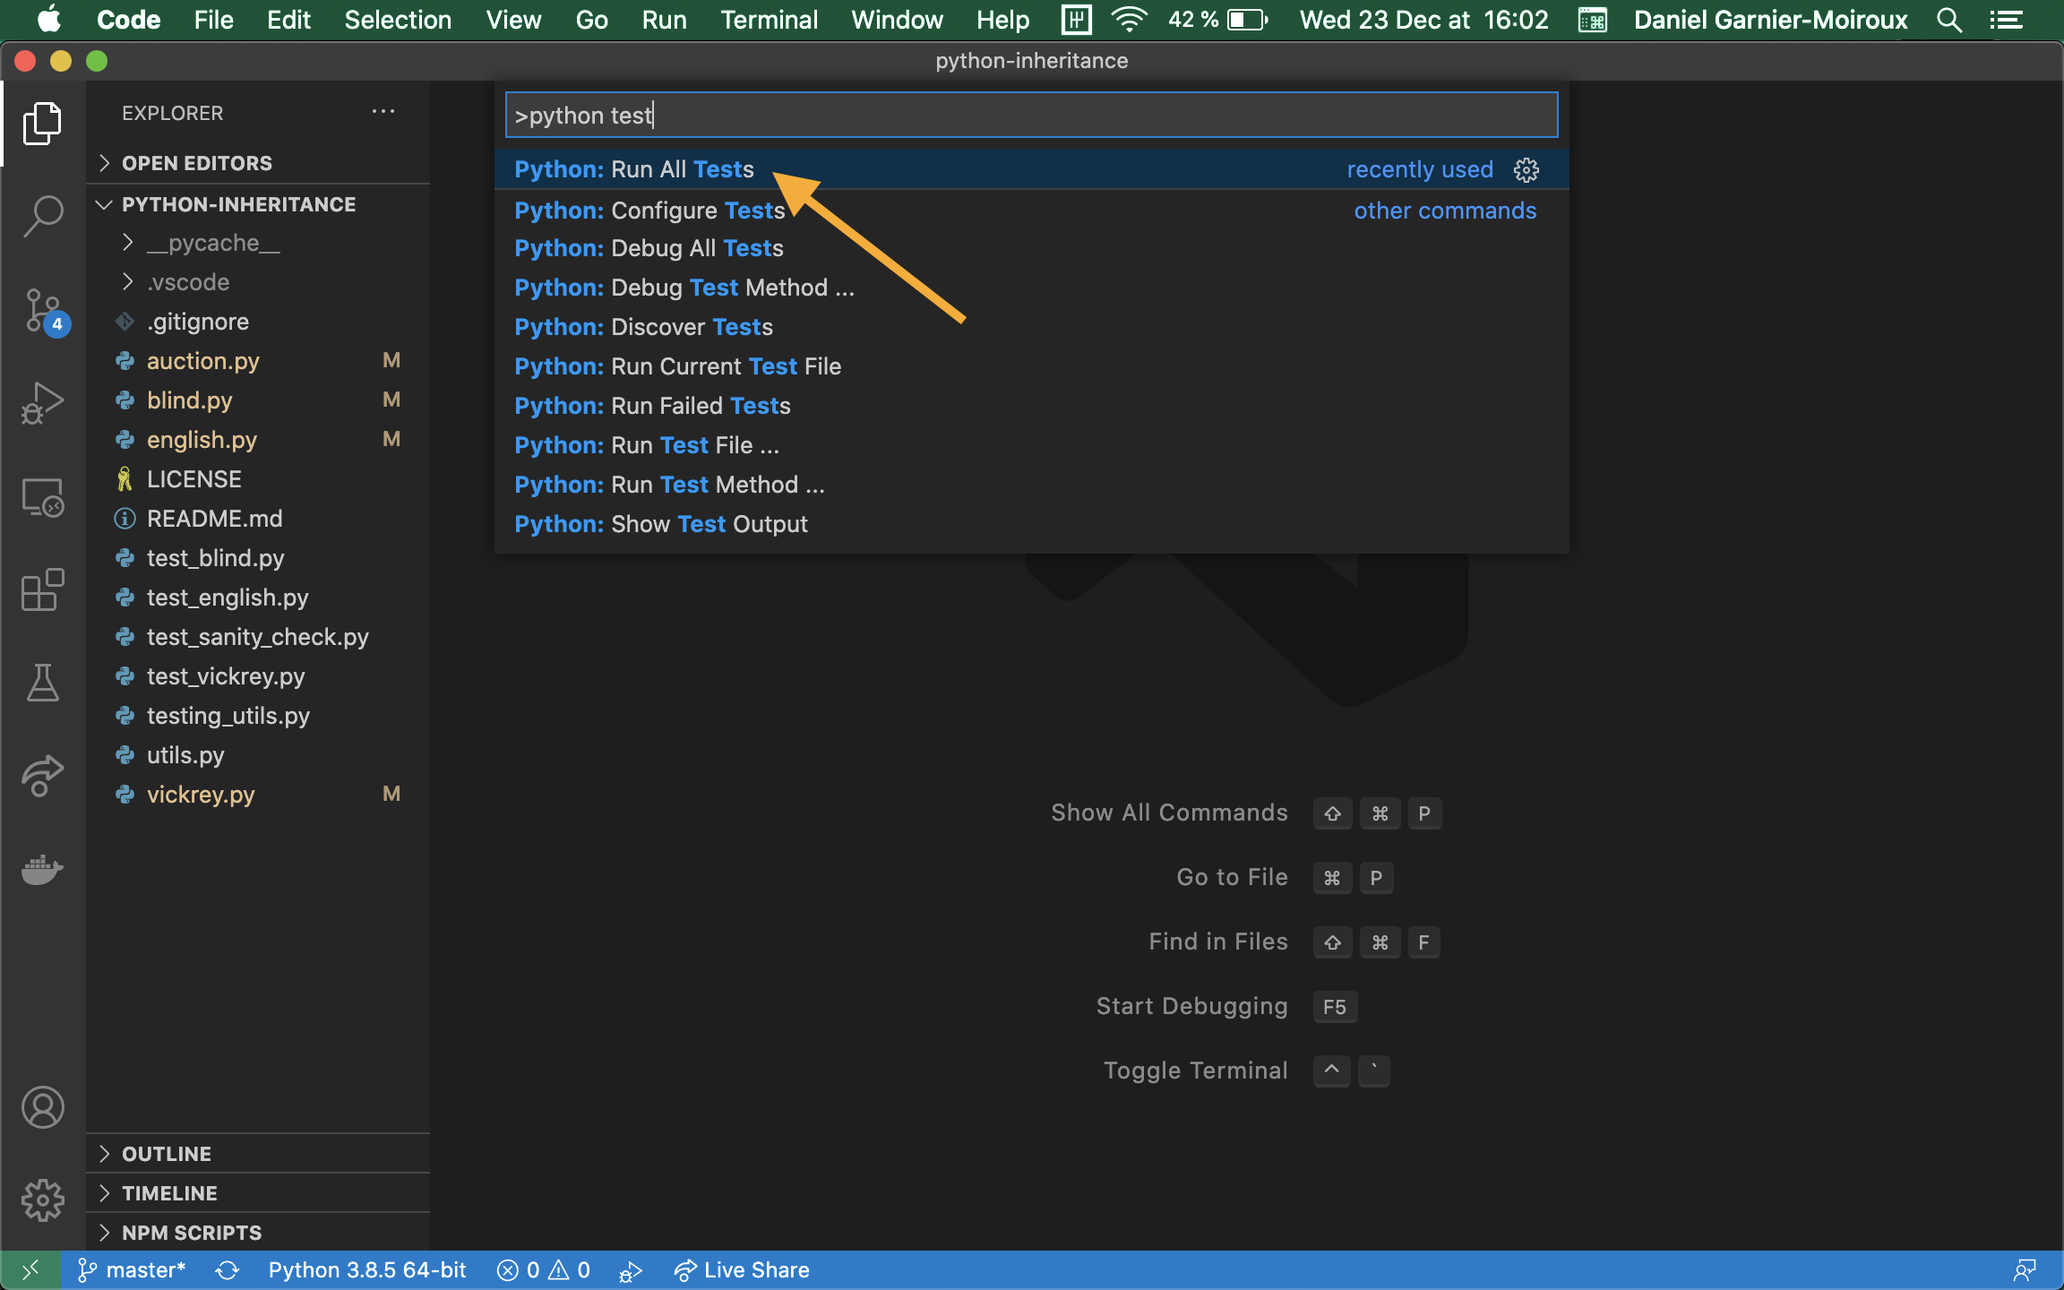The image size is (2064, 1290).
Task: Run Python: Discover Tests command
Action: [643, 327]
